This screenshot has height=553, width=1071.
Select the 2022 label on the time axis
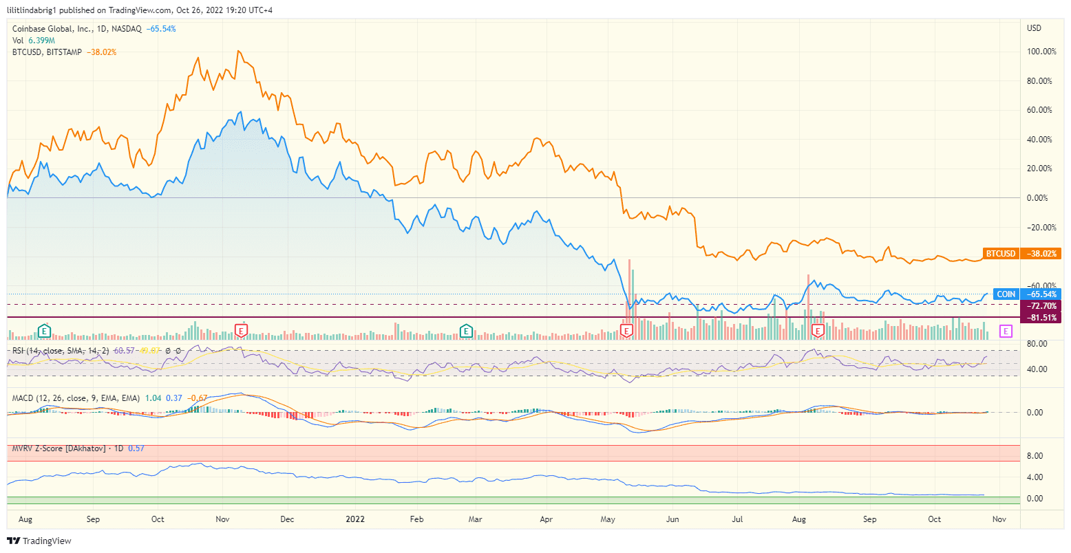click(x=356, y=519)
